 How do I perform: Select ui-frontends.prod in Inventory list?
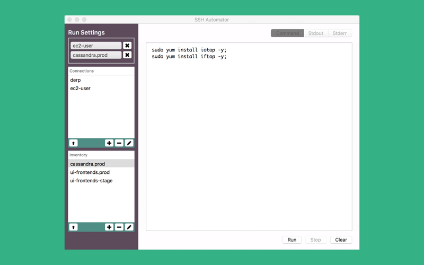pos(101,172)
